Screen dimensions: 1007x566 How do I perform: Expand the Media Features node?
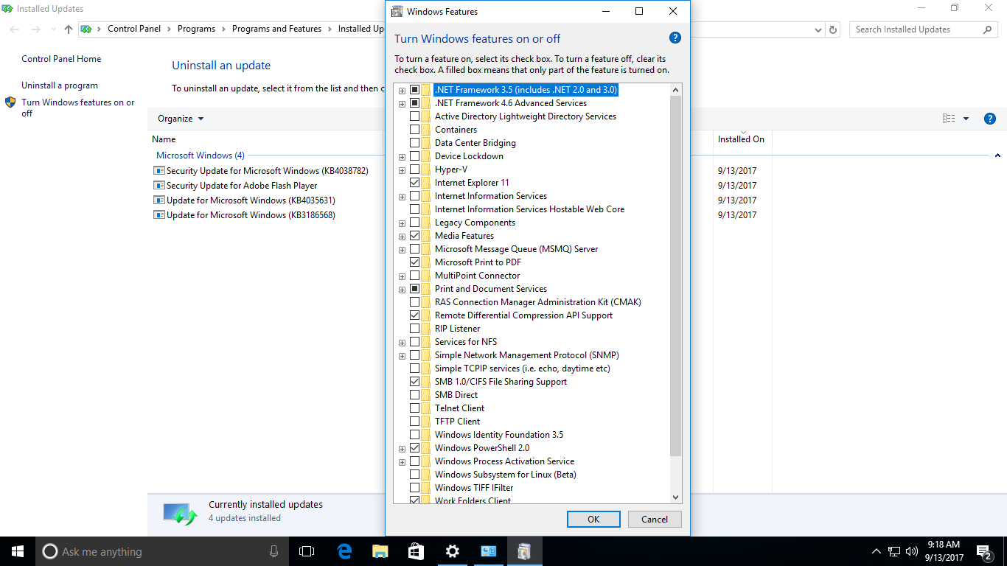[x=402, y=237]
